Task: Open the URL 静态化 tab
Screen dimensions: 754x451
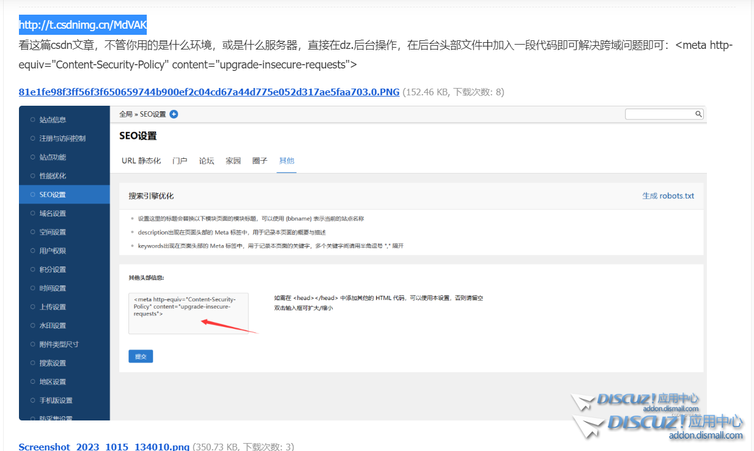Action: tap(141, 161)
